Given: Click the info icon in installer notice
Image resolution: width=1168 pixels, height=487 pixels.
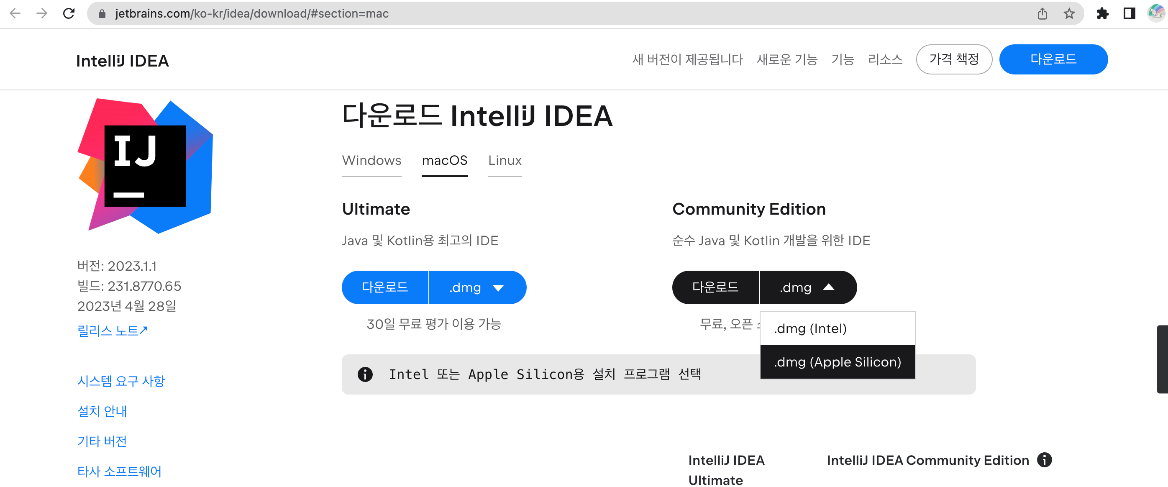Looking at the screenshot, I should click(365, 374).
